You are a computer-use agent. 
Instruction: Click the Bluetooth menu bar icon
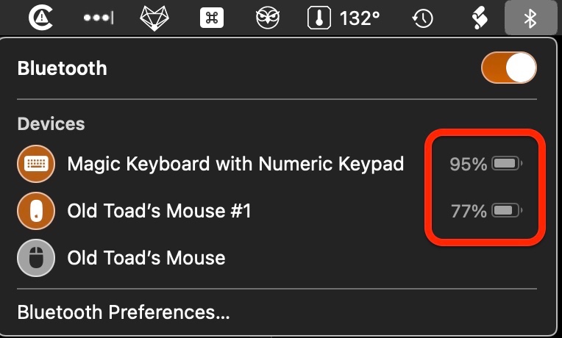(530, 18)
